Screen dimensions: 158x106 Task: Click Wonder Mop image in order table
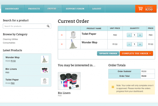tap(73, 44)
